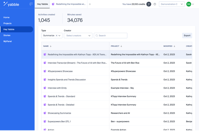Open Spends & Trends - Detailed activity

(x=61, y=105)
